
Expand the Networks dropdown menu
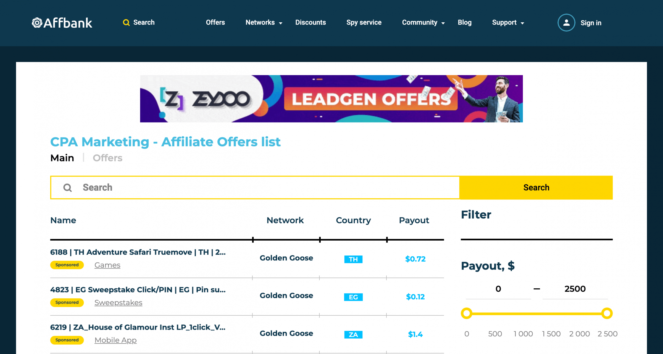[264, 23]
